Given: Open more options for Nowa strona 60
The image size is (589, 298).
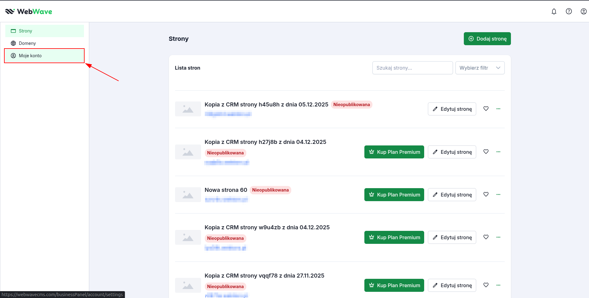Looking at the screenshot, I should pyautogui.click(x=498, y=194).
